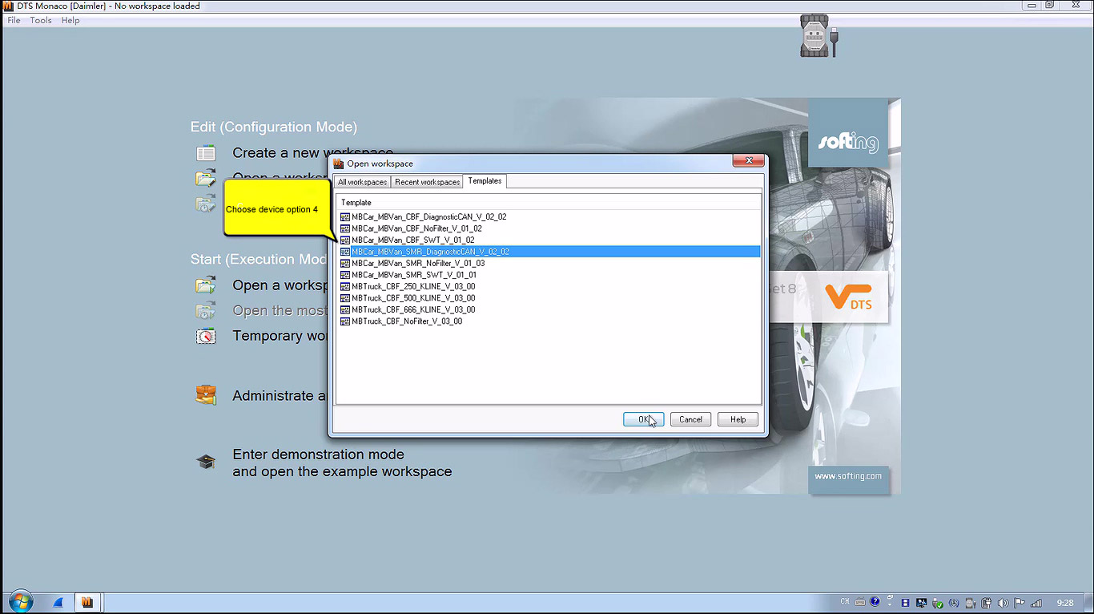The width and height of the screenshot is (1094, 614).
Task: Open the DTS Monaco taskbar icon
Action: [x=87, y=602]
